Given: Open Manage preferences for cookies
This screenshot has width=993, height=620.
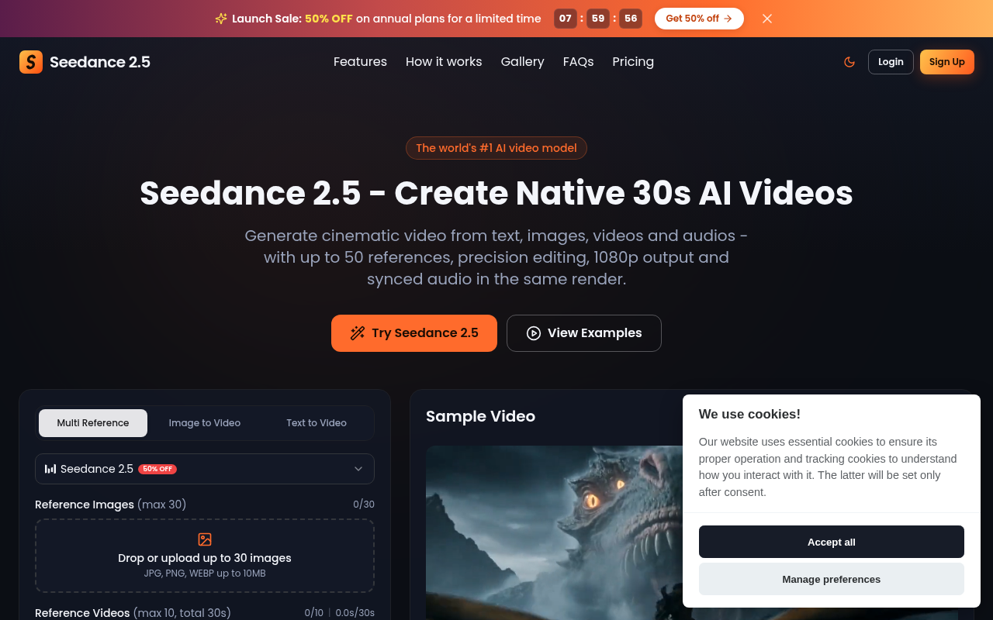Looking at the screenshot, I should click(x=832, y=579).
